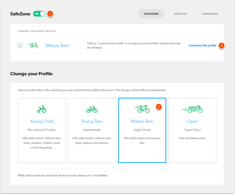235x194 pixels.
Task: Click the bike icon in the current profile row
Action: click(x=33, y=45)
